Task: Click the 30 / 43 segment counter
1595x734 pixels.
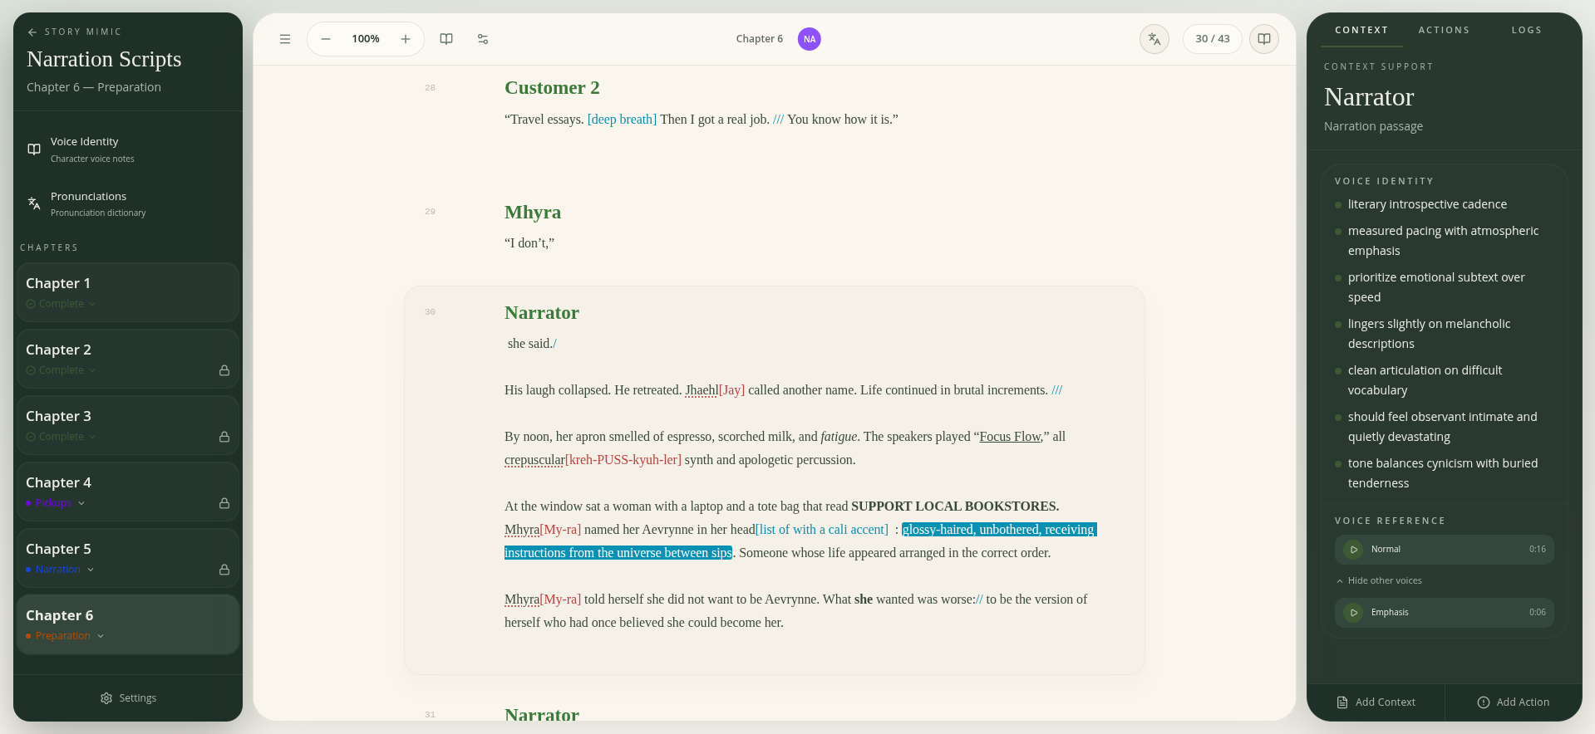Action: 1213,39
